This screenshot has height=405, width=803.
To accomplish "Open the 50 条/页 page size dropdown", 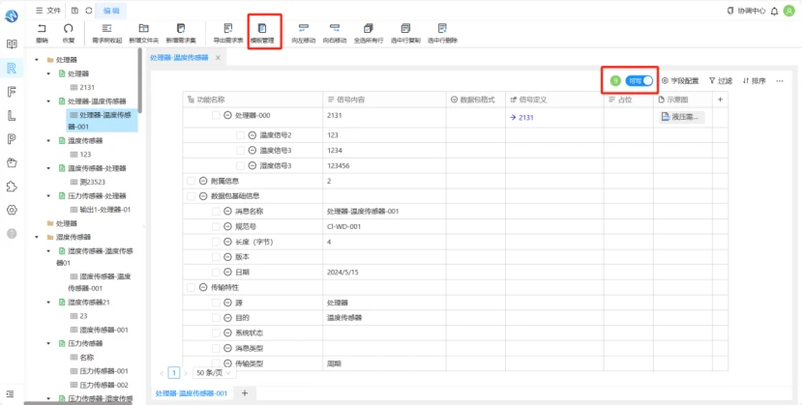I will 214,373.
